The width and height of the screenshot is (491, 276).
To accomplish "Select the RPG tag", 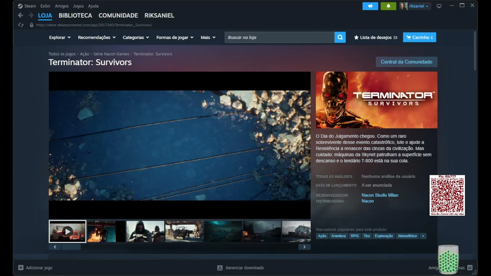I will click(x=355, y=236).
